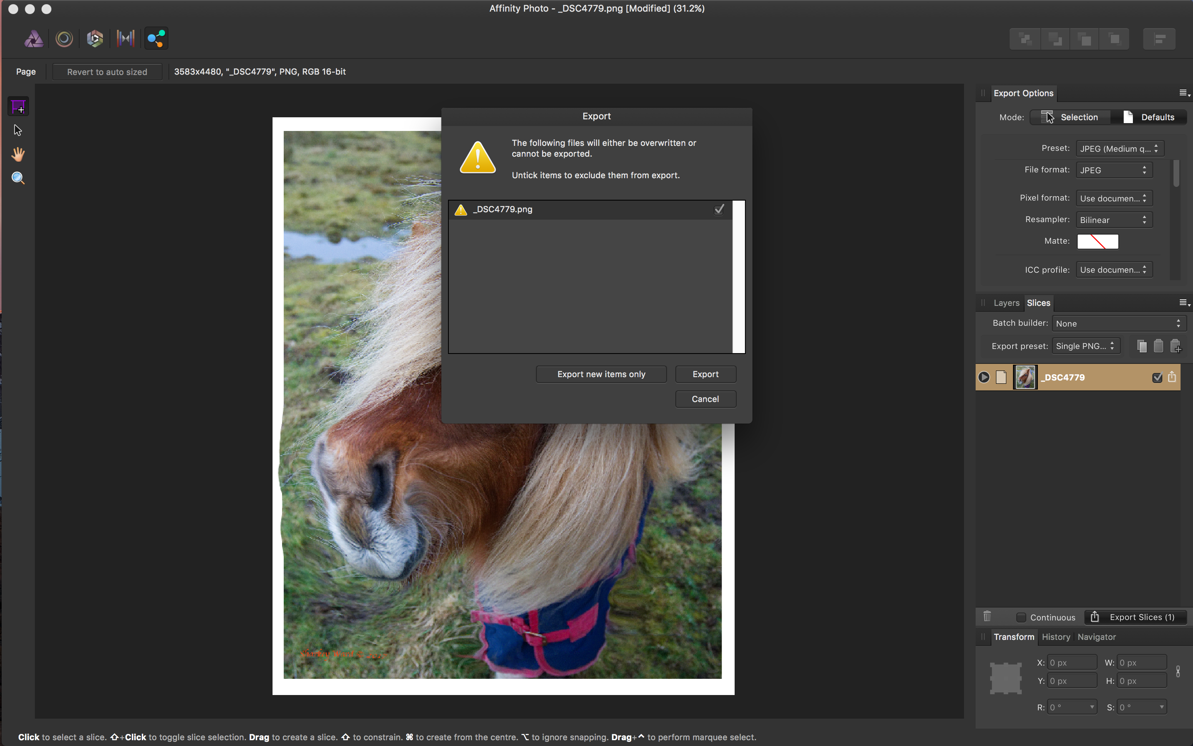Activate the View (hand) tool
The height and width of the screenshot is (746, 1193).
(x=18, y=155)
